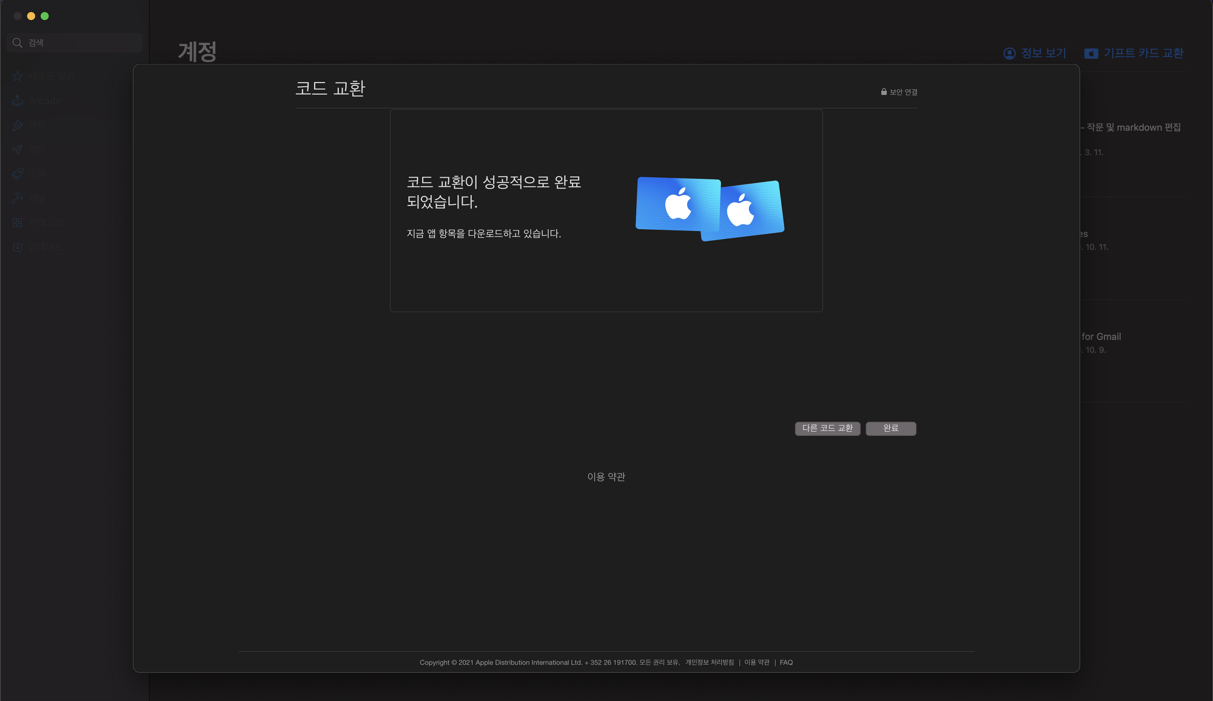Screen dimensions: 1213x701
Task: Open 업데이트 with the download icon
Action: click(x=18, y=247)
